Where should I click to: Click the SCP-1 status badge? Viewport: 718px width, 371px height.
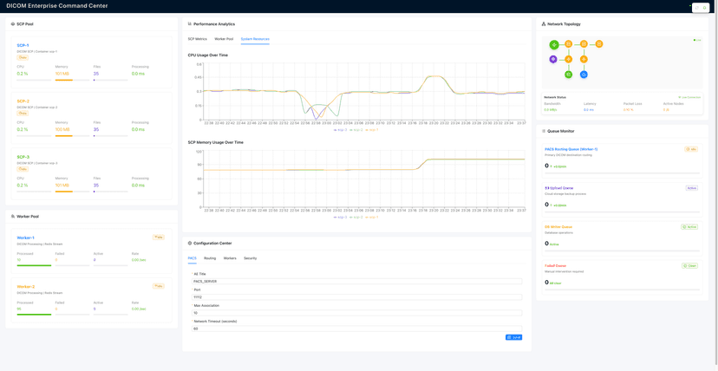point(22,57)
